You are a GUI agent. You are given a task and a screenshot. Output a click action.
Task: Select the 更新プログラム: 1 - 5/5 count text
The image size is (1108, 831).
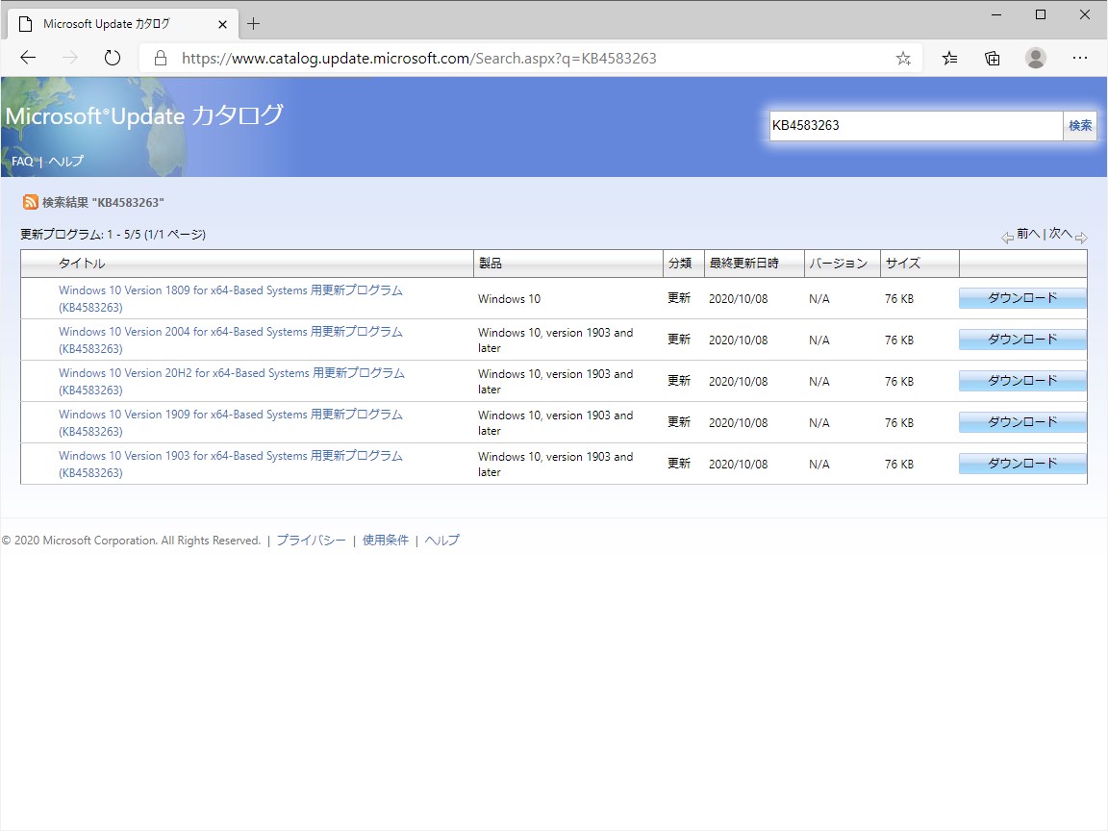click(x=113, y=234)
